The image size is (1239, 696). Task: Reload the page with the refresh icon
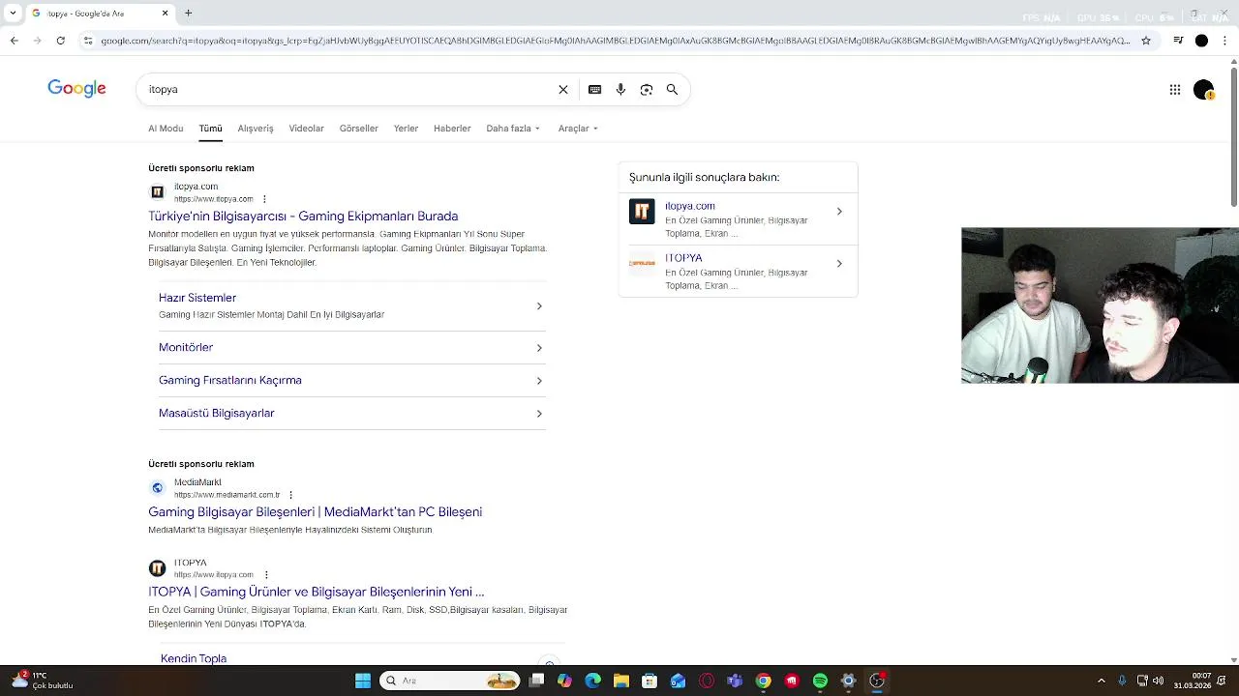(x=60, y=41)
